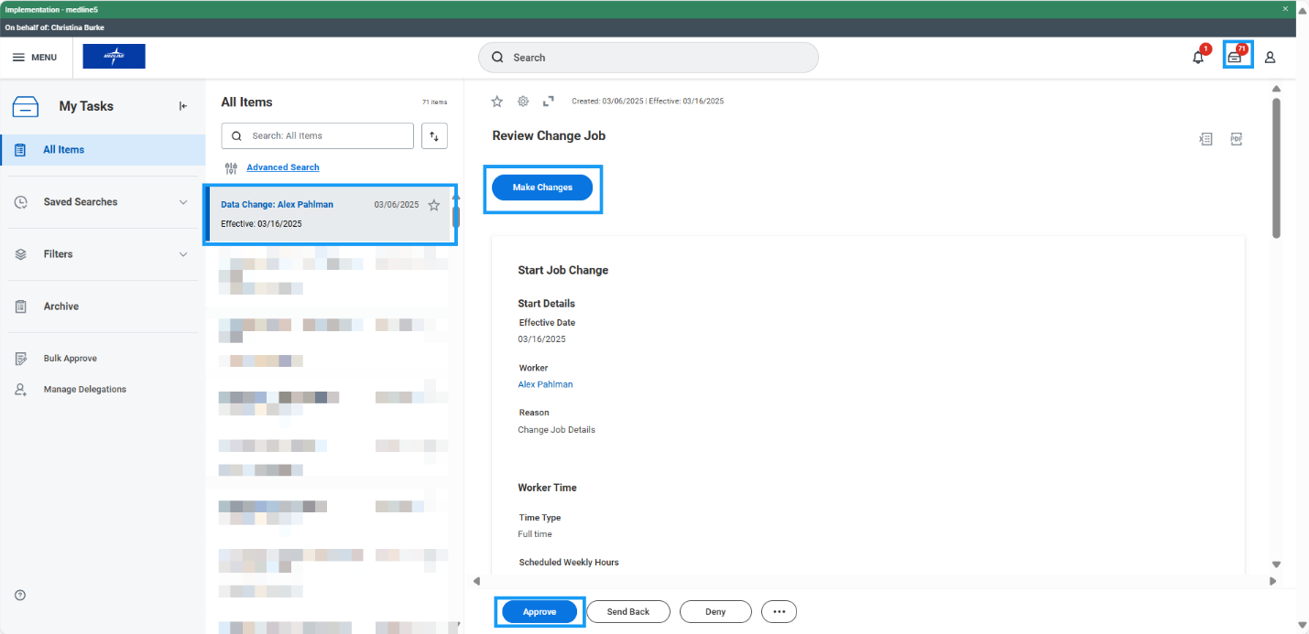
Task: Open the user profile icon
Action: pos(1270,58)
